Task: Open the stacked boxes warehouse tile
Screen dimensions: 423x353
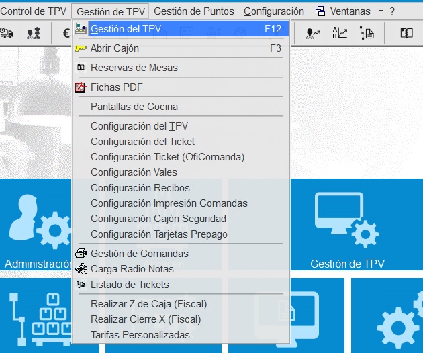Action: pyautogui.click(x=36, y=315)
